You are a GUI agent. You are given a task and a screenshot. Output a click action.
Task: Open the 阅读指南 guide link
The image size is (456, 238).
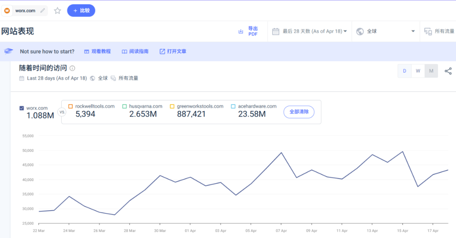click(135, 51)
